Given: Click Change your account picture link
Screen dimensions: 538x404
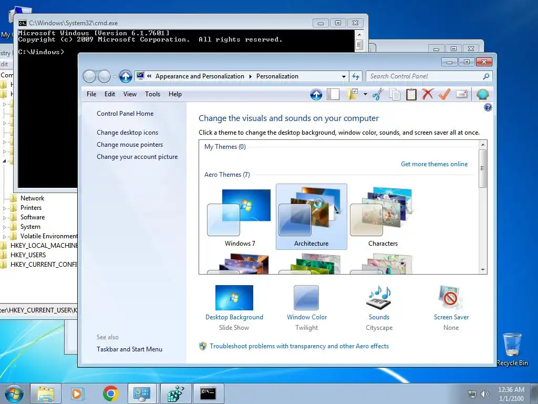Looking at the screenshot, I should (x=137, y=157).
